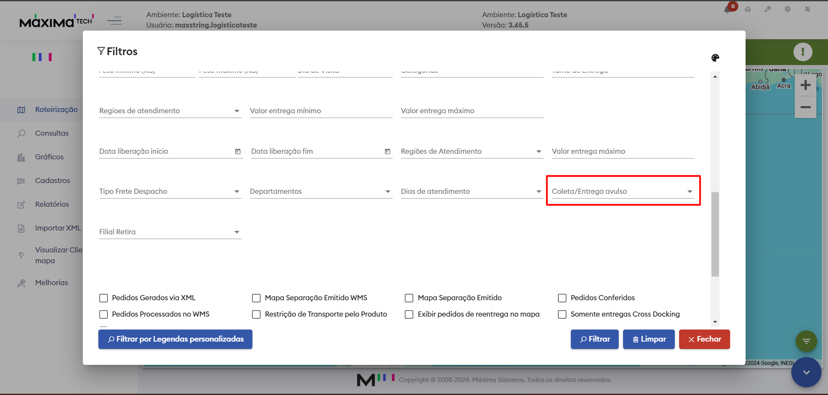Enable Exibir pedidos de reentrega no mapa
828x395 pixels.
coord(409,314)
